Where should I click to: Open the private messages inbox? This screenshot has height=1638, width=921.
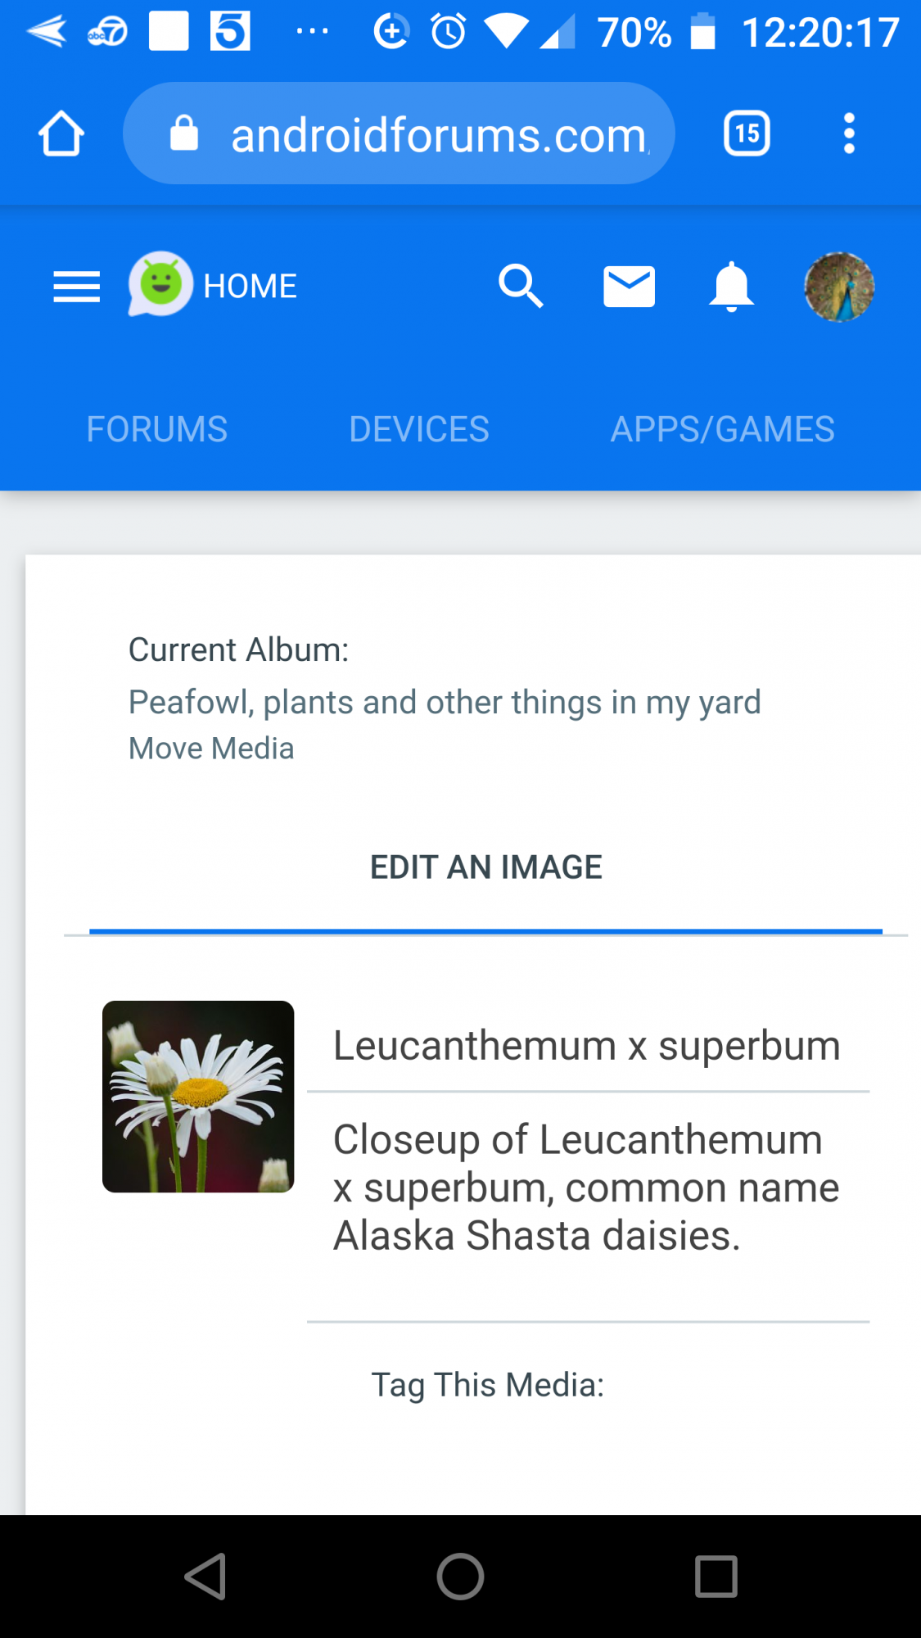628,286
